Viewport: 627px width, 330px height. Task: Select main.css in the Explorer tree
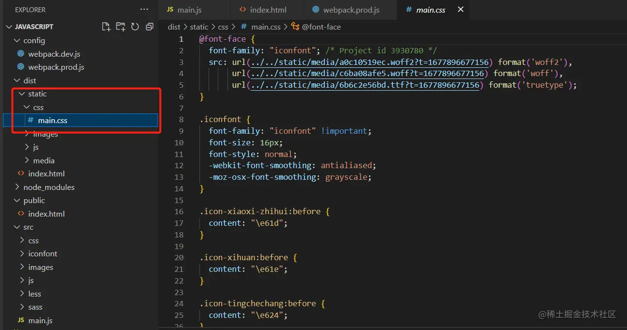(x=80, y=120)
